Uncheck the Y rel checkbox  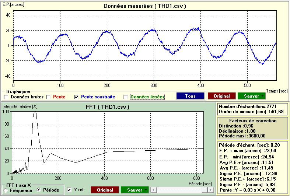(69, 190)
